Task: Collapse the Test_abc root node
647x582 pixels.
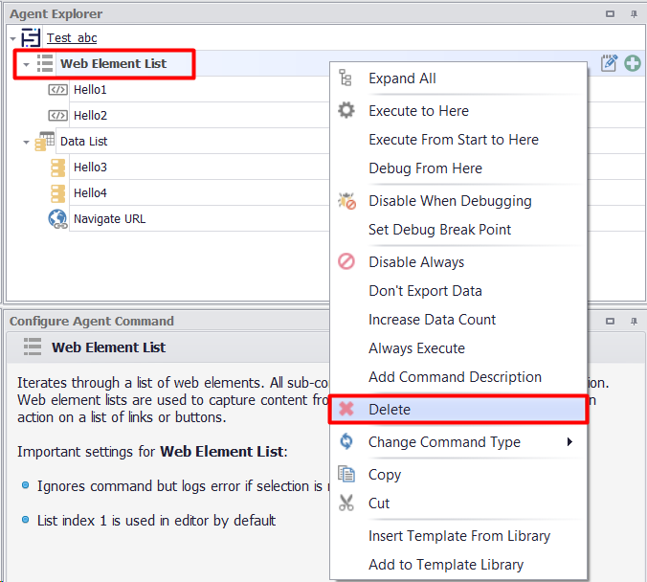Action: coord(12,39)
